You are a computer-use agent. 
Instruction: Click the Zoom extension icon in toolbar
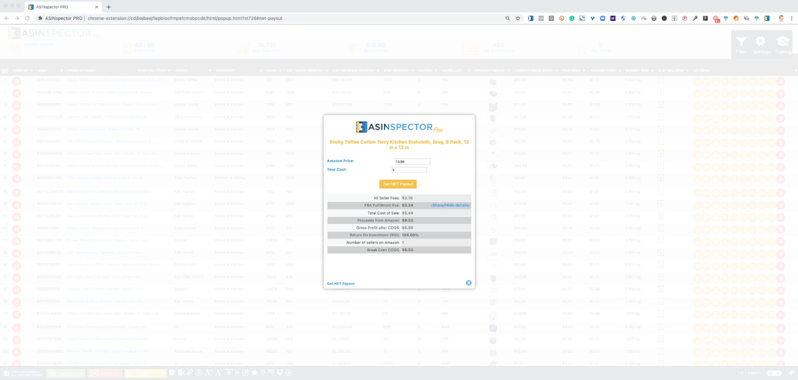(x=602, y=18)
